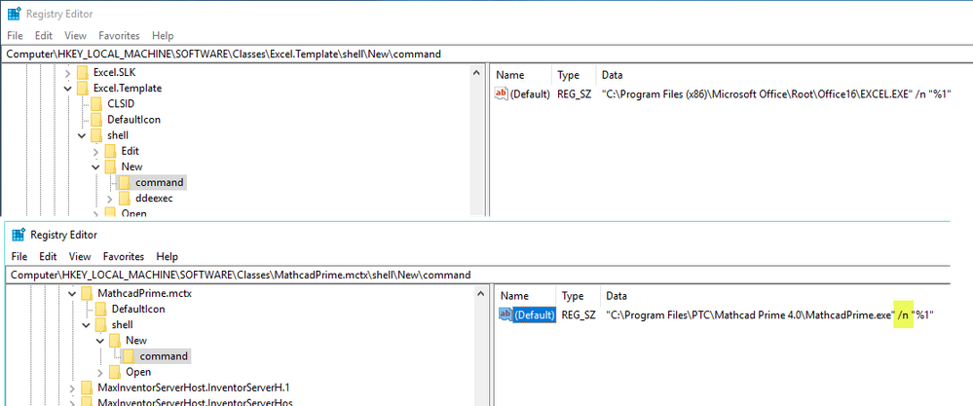973x406 pixels.
Task: Open Edit menu in bottom Registry Editor
Action: click(48, 256)
